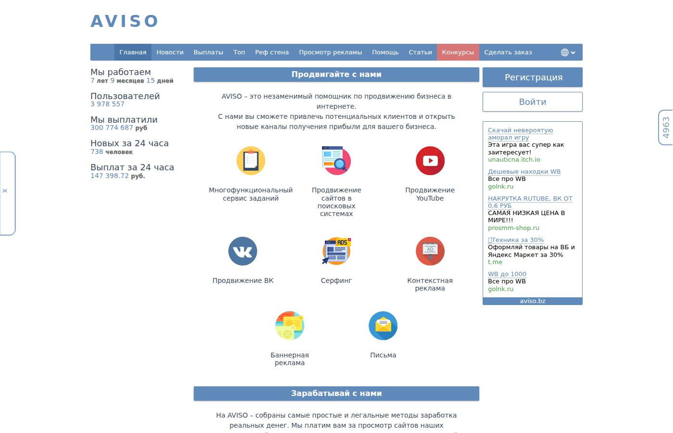The width and height of the screenshot is (673, 433).
Task: Follow the prosmm-shop.ru ad link
Action: (x=513, y=228)
